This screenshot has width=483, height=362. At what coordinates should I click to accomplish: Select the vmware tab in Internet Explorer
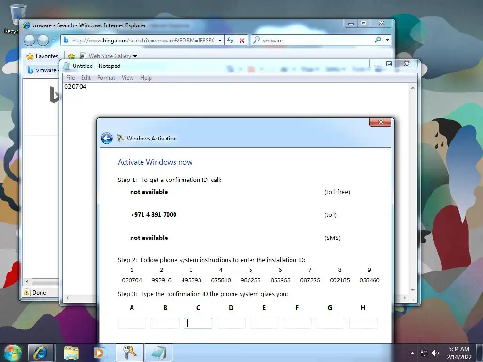[42, 70]
